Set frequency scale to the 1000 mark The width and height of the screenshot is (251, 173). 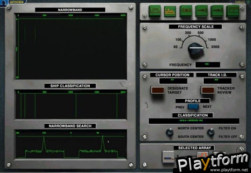tap(212, 39)
